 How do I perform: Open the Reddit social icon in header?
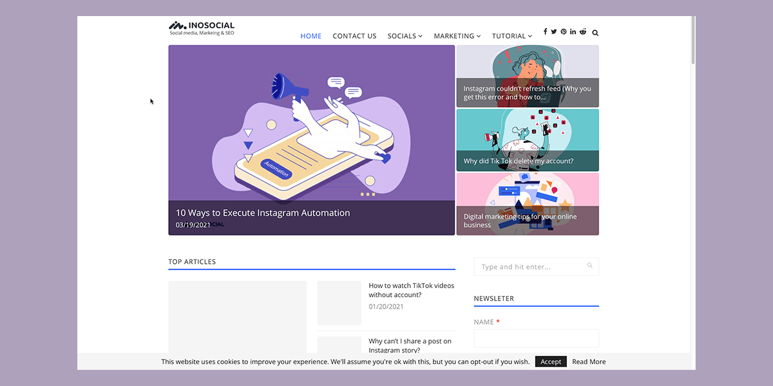click(x=583, y=32)
